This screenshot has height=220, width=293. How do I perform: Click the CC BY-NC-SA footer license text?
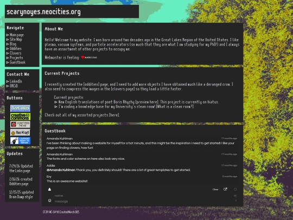[x=61, y=212]
